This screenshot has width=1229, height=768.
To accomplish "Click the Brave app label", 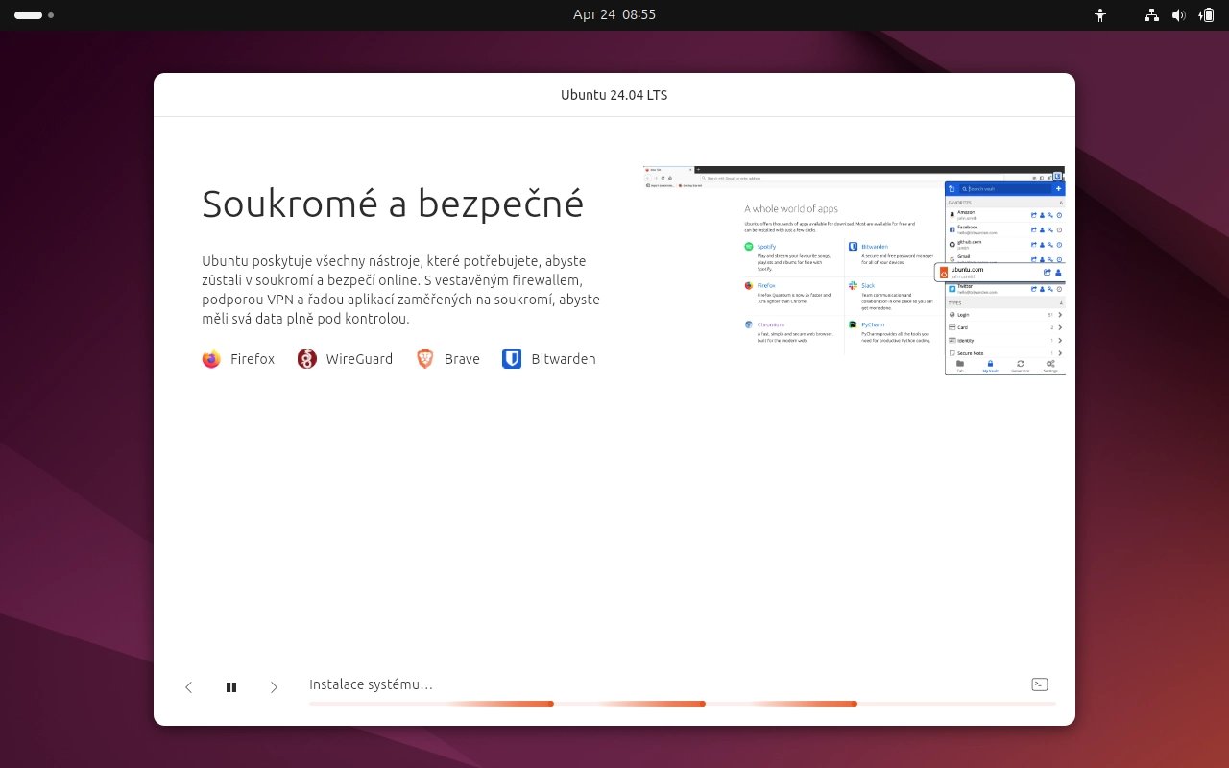I will click(x=462, y=359).
